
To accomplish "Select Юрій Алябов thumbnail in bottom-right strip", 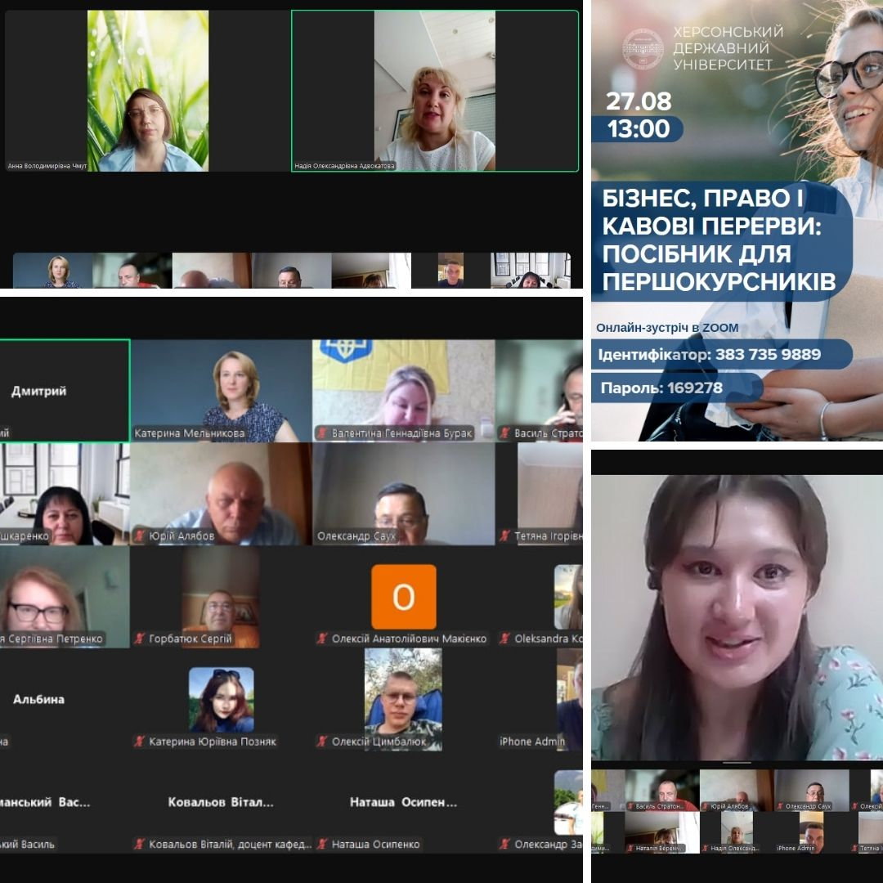I will [x=737, y=790].
